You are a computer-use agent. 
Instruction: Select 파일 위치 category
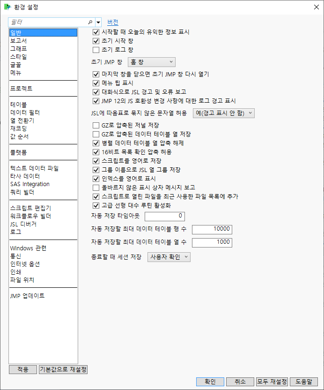click(x=43, y=280)
